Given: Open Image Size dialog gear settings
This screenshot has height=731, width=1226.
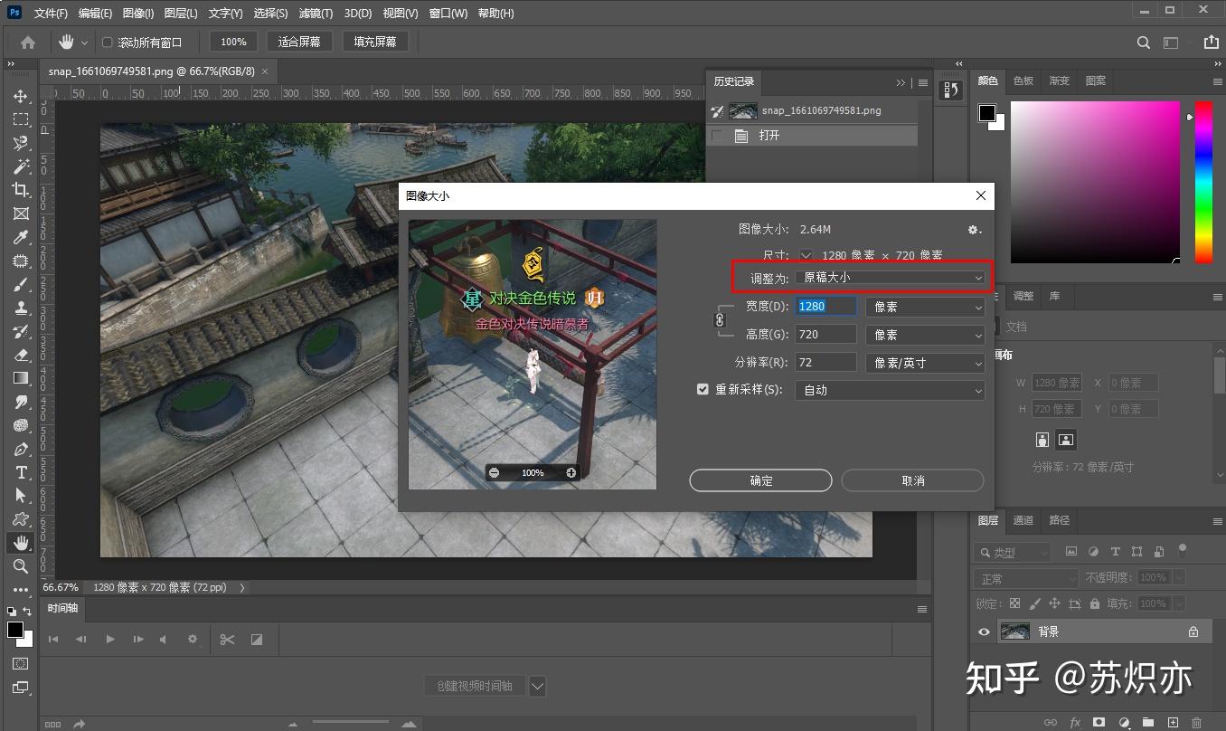Looking at the screenshot, I should (974, 230).
